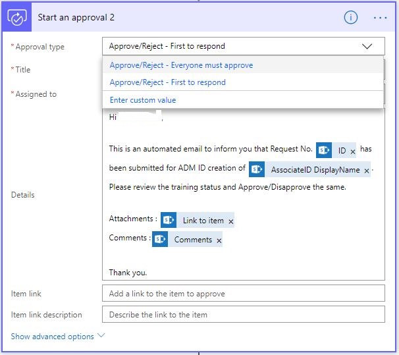Remove the AssociateID DisplayName token
The height and width of the screenshot is (355, 399).
coord(367,171)
